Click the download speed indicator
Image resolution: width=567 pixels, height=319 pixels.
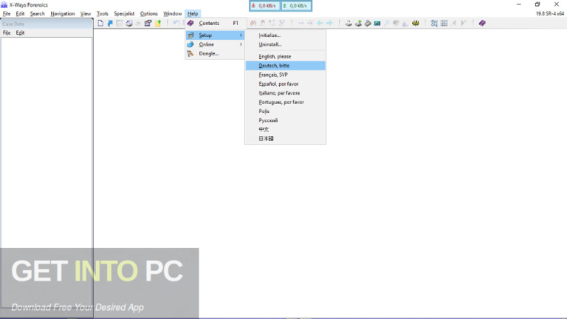264,6
